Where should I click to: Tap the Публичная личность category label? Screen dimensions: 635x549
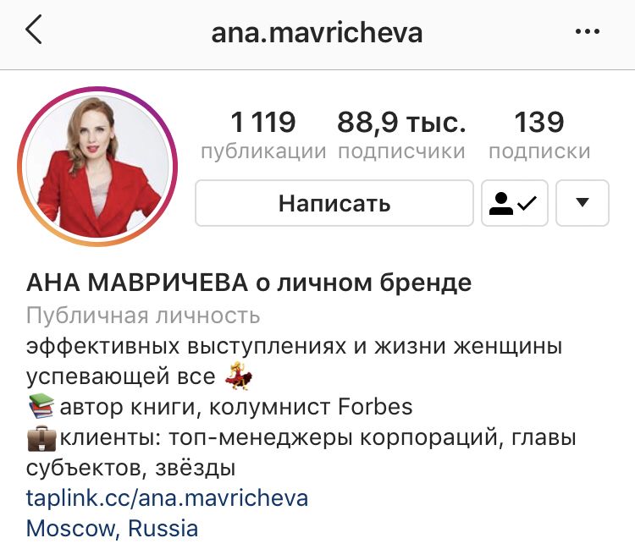click(143, 316)
